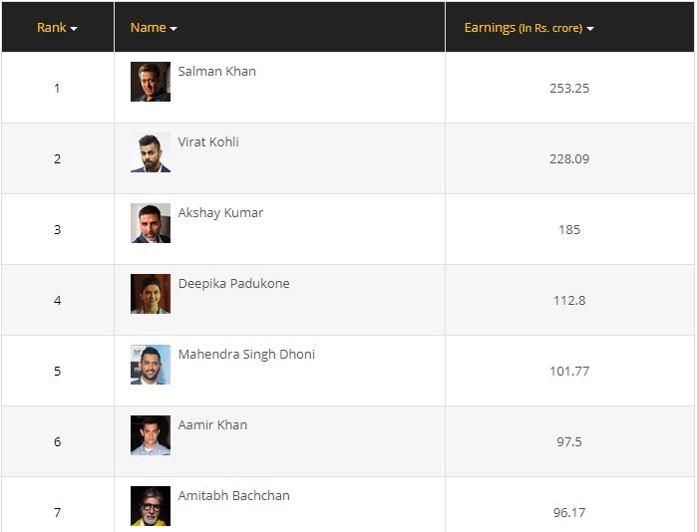Open Virat Kohli name link

pos(208,142)
